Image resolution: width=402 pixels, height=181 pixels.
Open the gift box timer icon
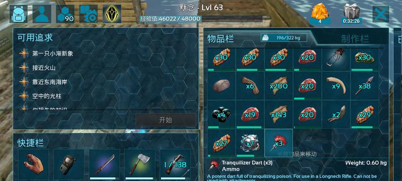(351, 14)
